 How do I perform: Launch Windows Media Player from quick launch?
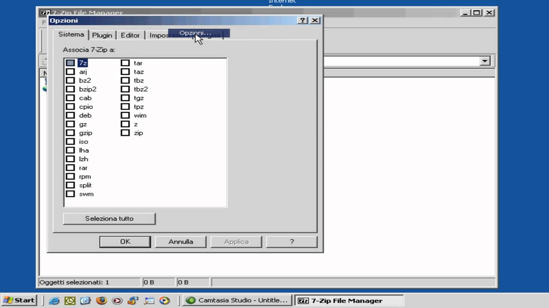(165, 300)
